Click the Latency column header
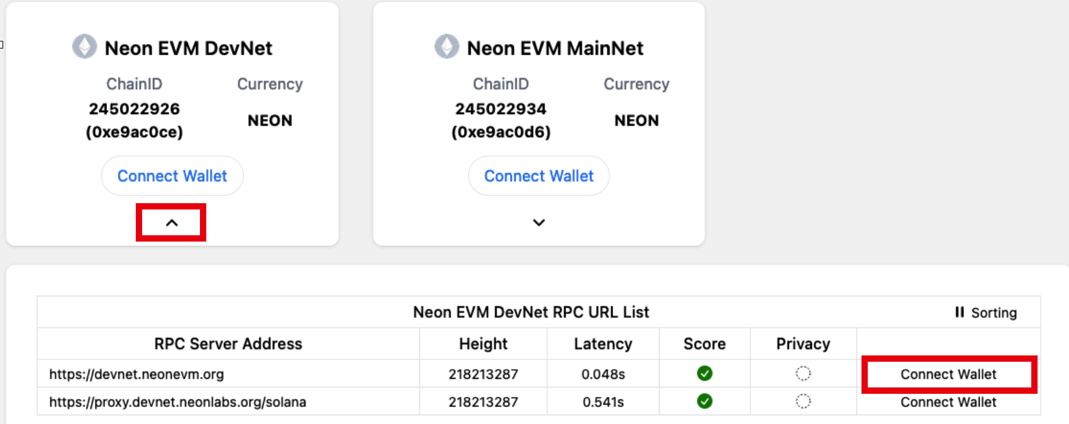1069x424 pixels. (x=603, y=344)
